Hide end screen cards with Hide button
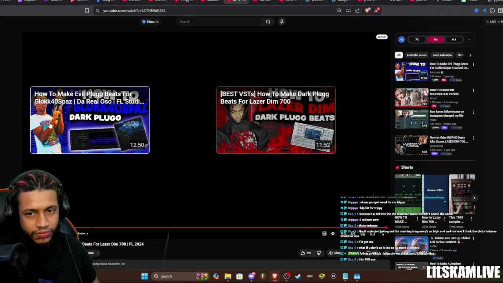503x283 pixels. 382,37
